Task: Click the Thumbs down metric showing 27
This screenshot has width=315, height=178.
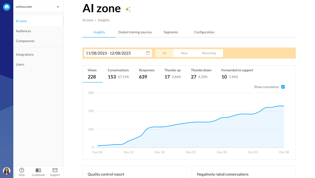Action: click(x=201, y=74)
